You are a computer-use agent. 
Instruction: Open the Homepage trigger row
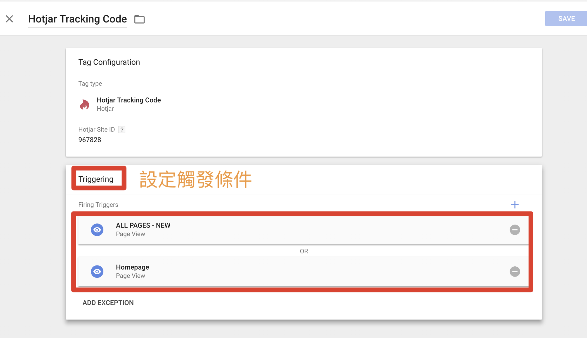303,272
